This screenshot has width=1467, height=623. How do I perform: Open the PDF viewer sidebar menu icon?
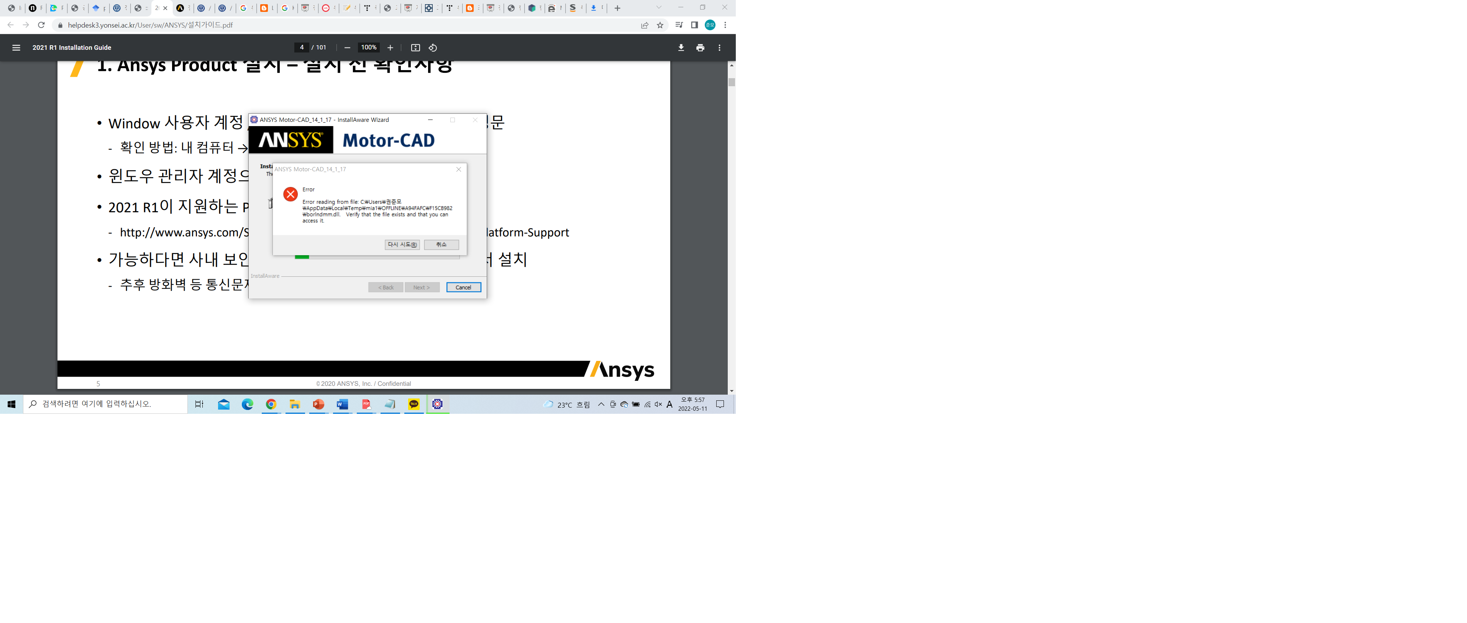16,48
